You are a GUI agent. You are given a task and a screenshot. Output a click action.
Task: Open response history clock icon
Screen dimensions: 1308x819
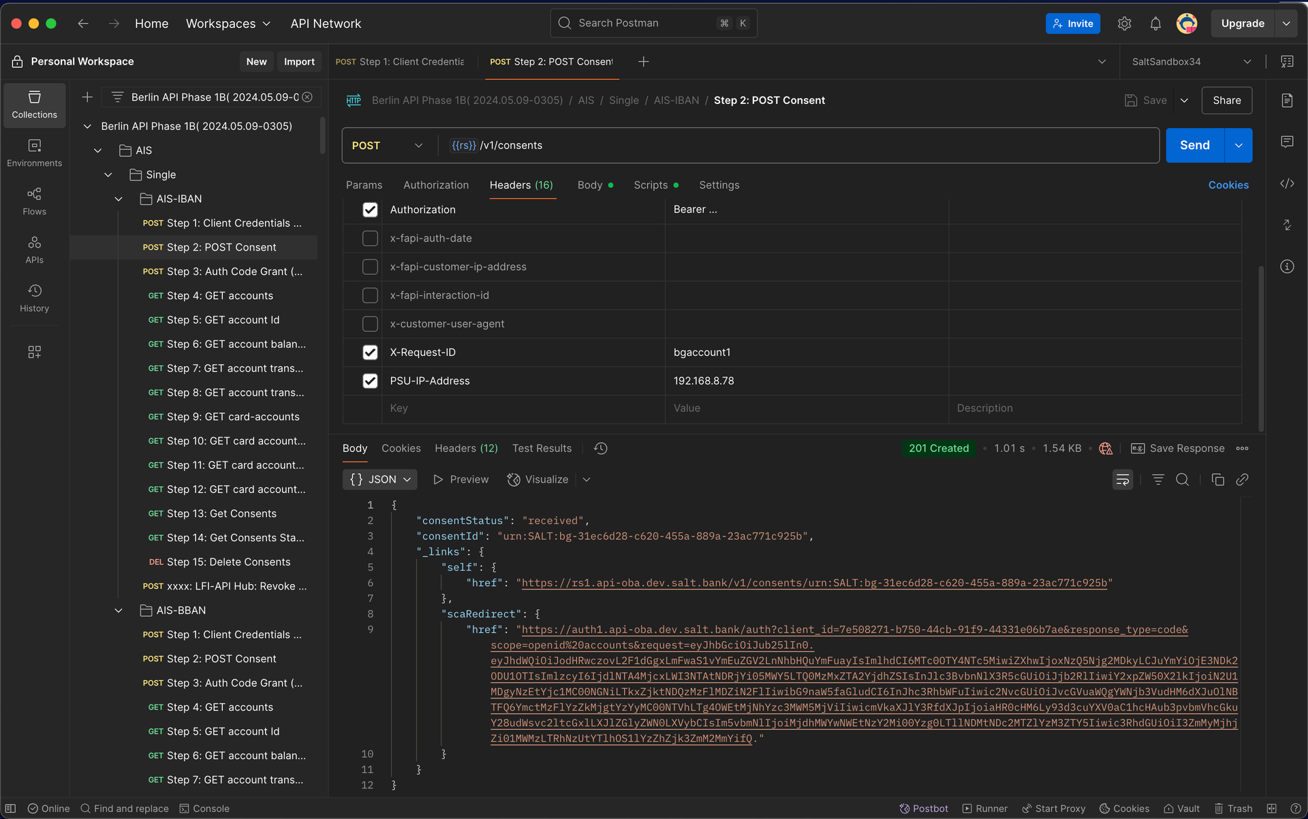point(600,448)
